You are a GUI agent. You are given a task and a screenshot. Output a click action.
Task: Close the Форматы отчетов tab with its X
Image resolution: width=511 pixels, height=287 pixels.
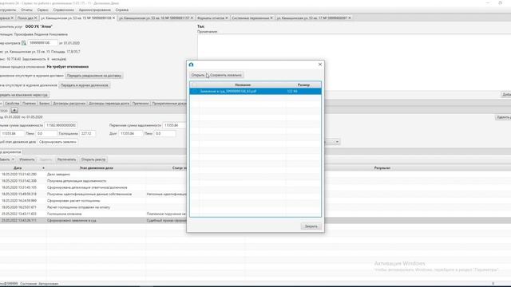(x=227, y=18)
